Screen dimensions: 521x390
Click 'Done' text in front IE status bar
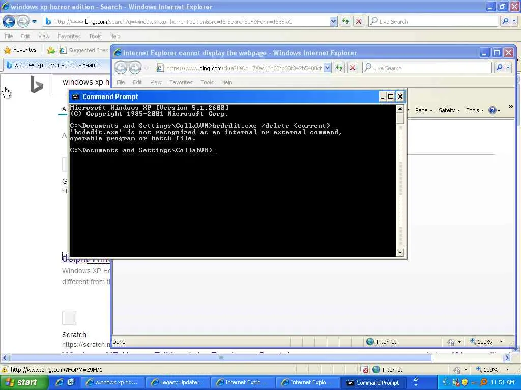[x=119, y=342]
